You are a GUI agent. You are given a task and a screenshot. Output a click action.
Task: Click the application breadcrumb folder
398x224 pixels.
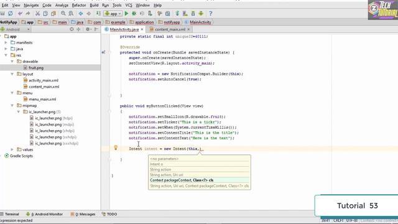click(142, 22)
